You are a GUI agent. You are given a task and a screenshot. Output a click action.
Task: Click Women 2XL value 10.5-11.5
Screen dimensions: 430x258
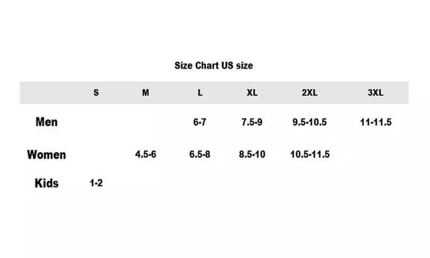tap(310, 154)
